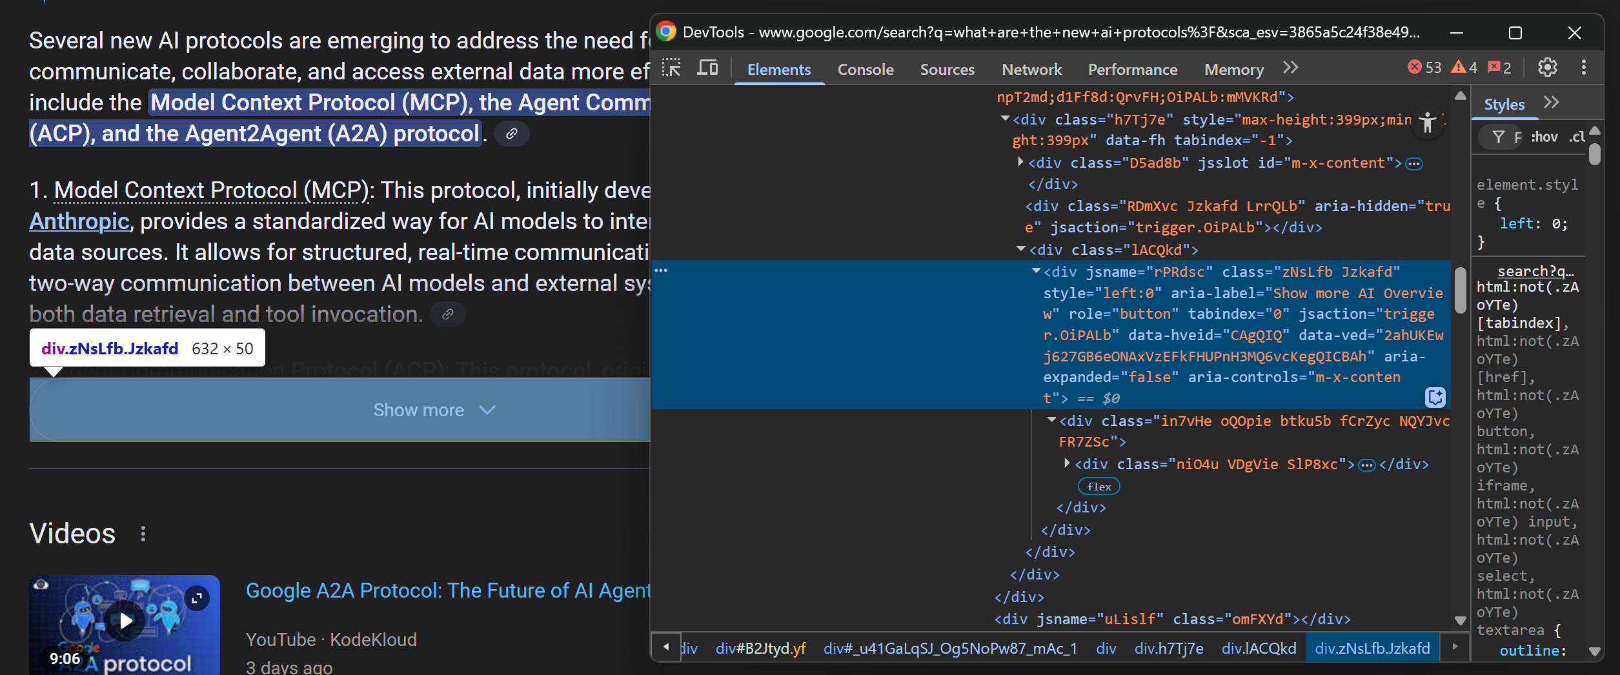Switch to the Console tab

click(x=866, y=69)
